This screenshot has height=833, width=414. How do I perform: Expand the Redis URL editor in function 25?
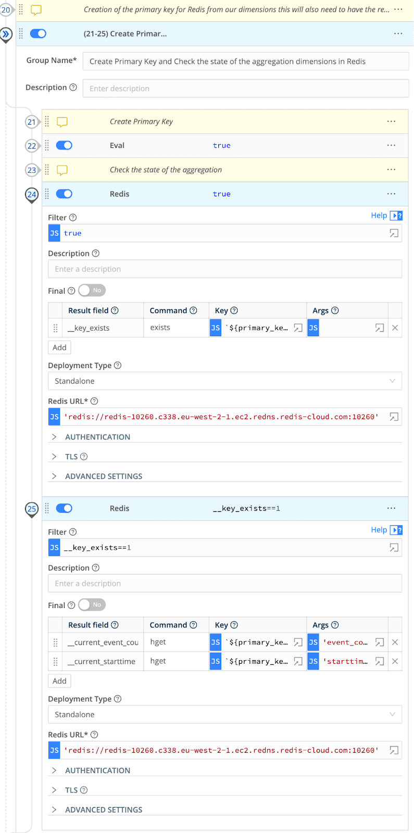tap(394, 750)
